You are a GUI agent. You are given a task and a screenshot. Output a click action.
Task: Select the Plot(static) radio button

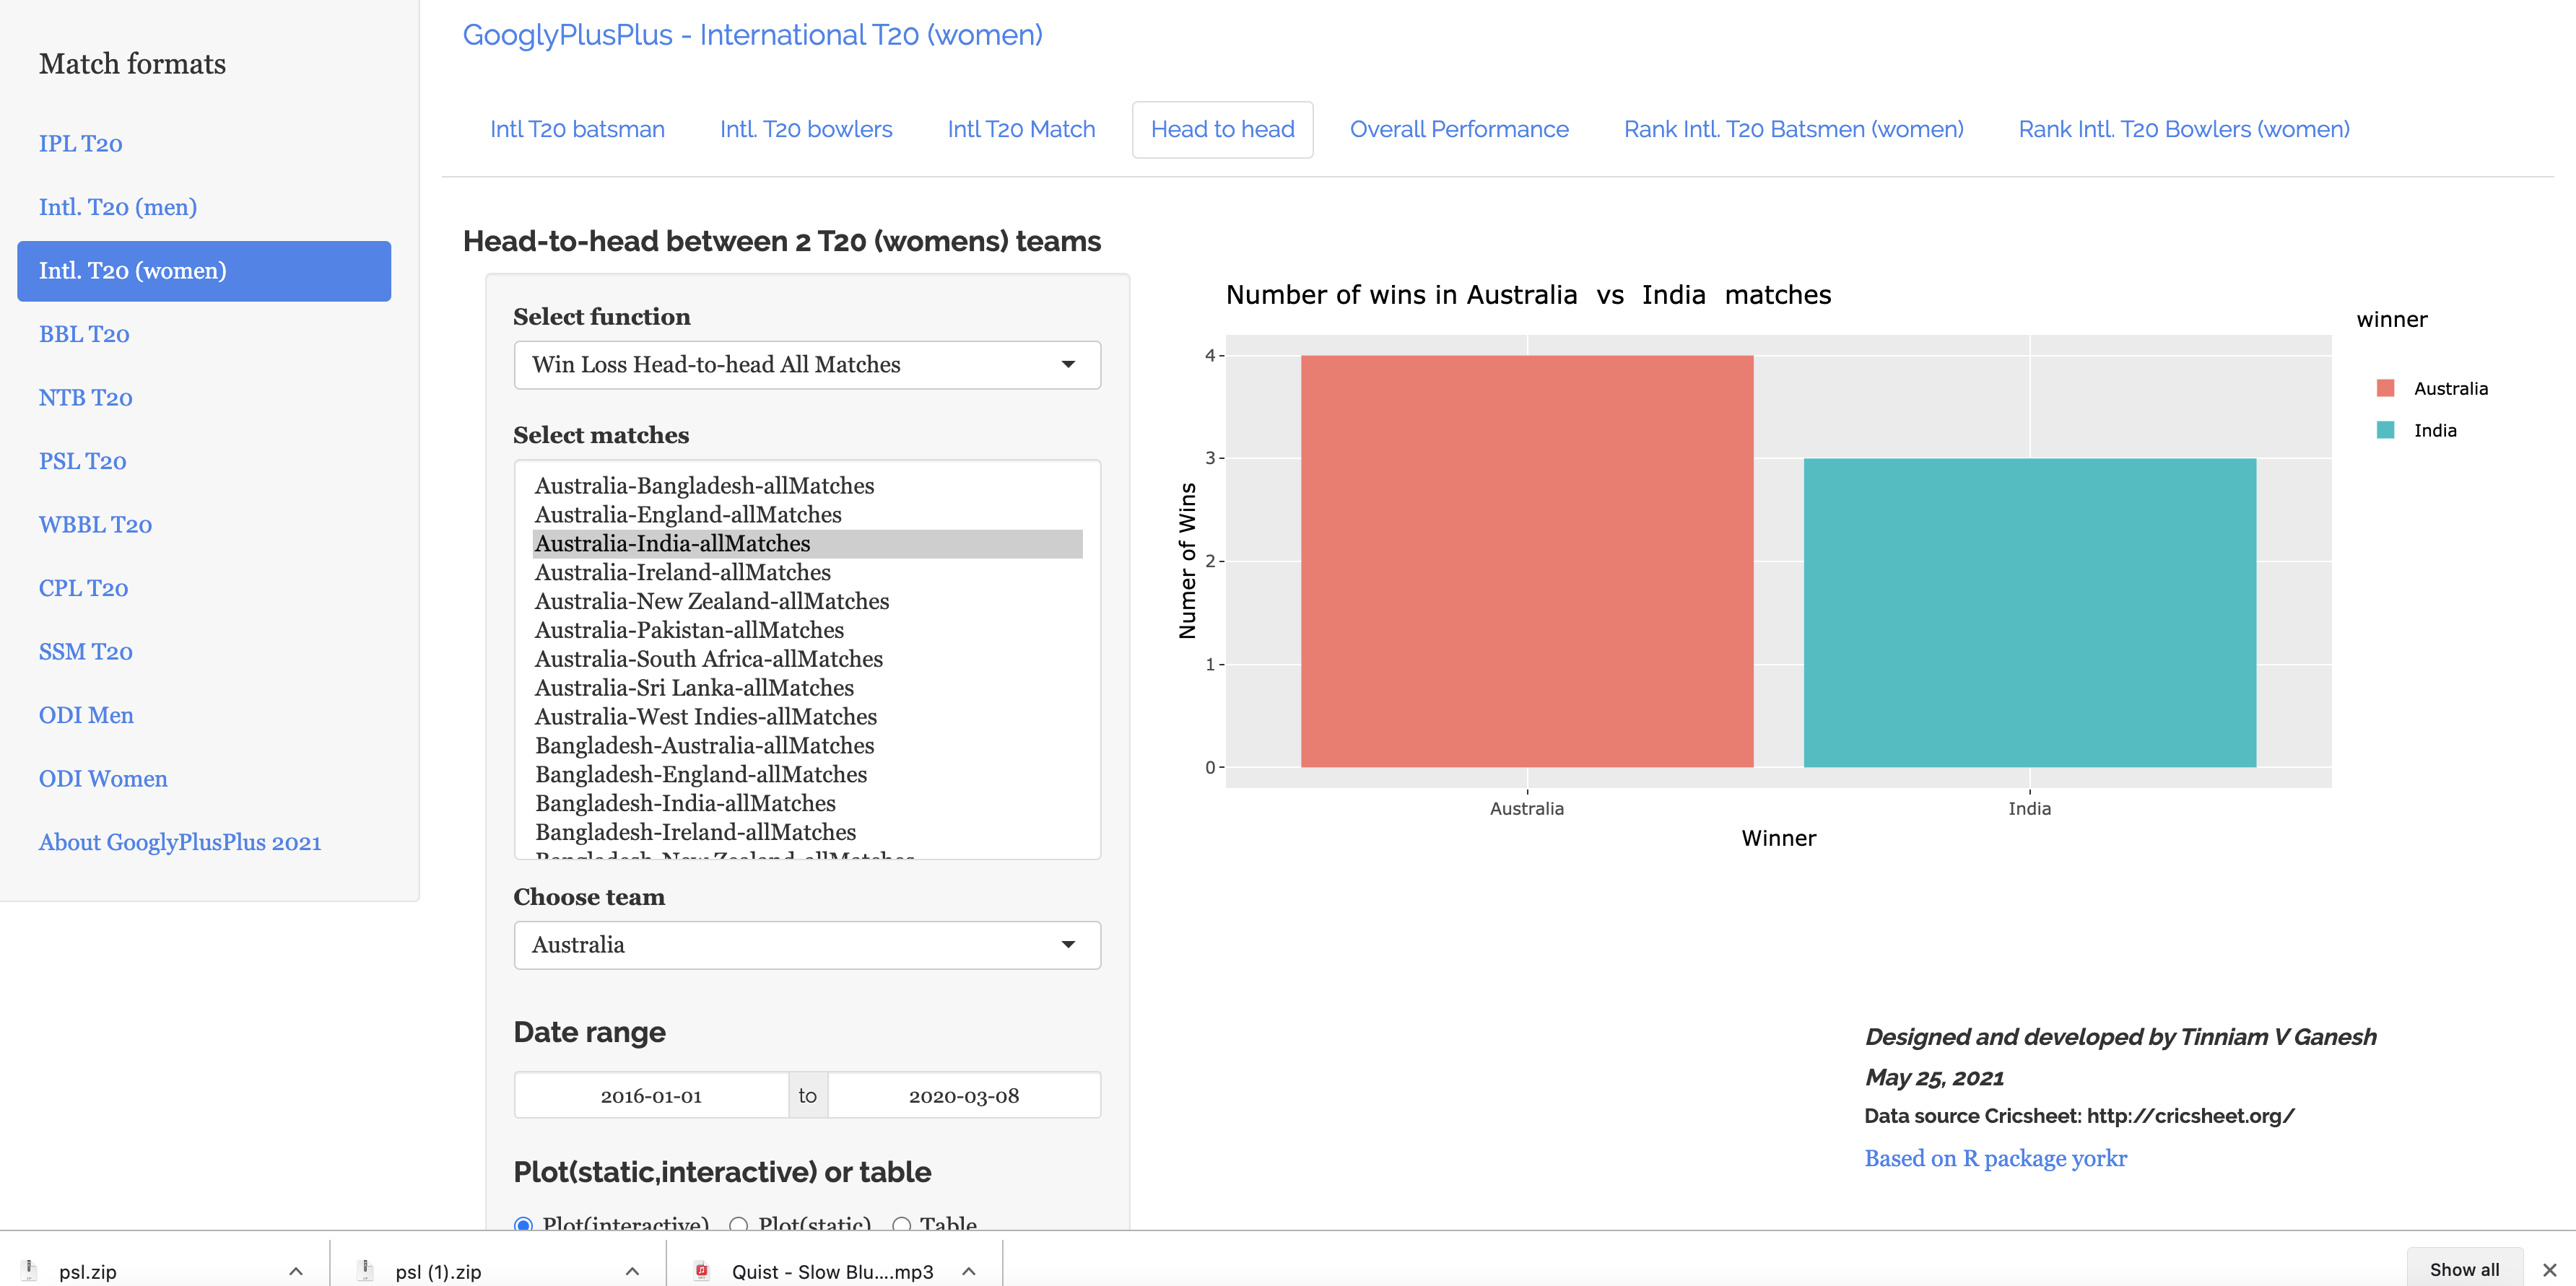739,1224
